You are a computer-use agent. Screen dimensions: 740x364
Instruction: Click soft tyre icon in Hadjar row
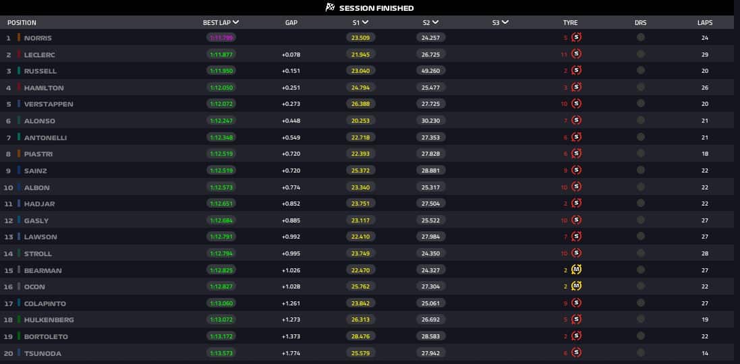pyautogui.click(x=576, y=203)
